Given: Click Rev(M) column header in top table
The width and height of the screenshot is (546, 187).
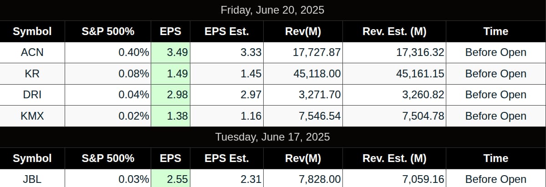Looking at the screenshot, I should (303, 31).
